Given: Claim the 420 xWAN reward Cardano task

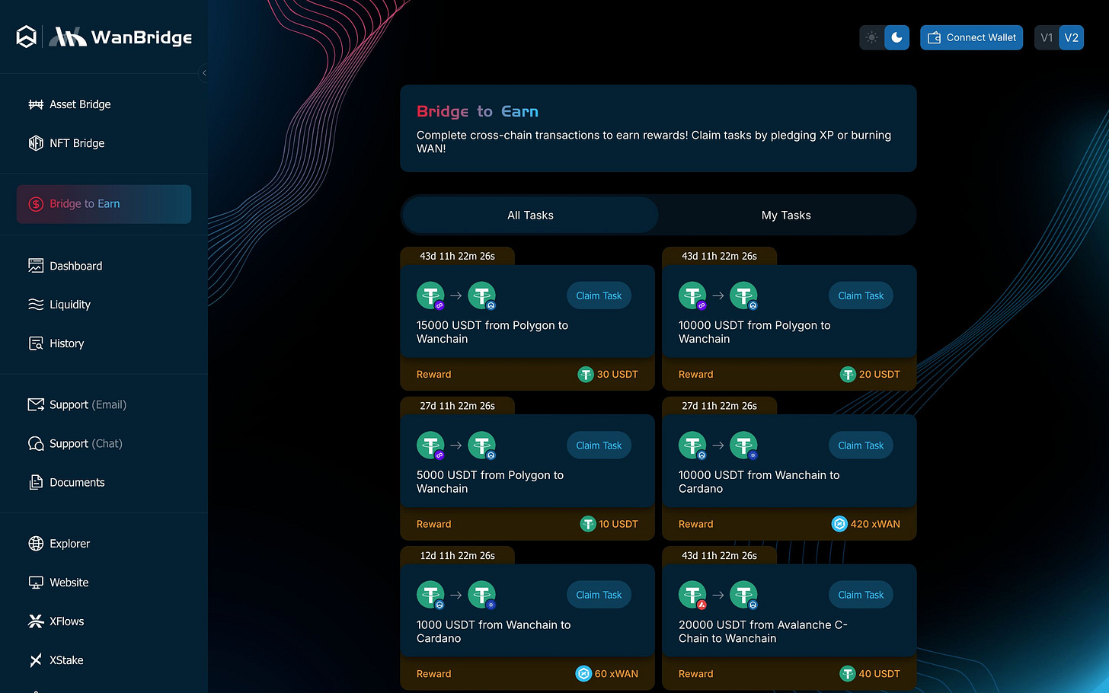Looking at the screenshot, I should [861, 445].
